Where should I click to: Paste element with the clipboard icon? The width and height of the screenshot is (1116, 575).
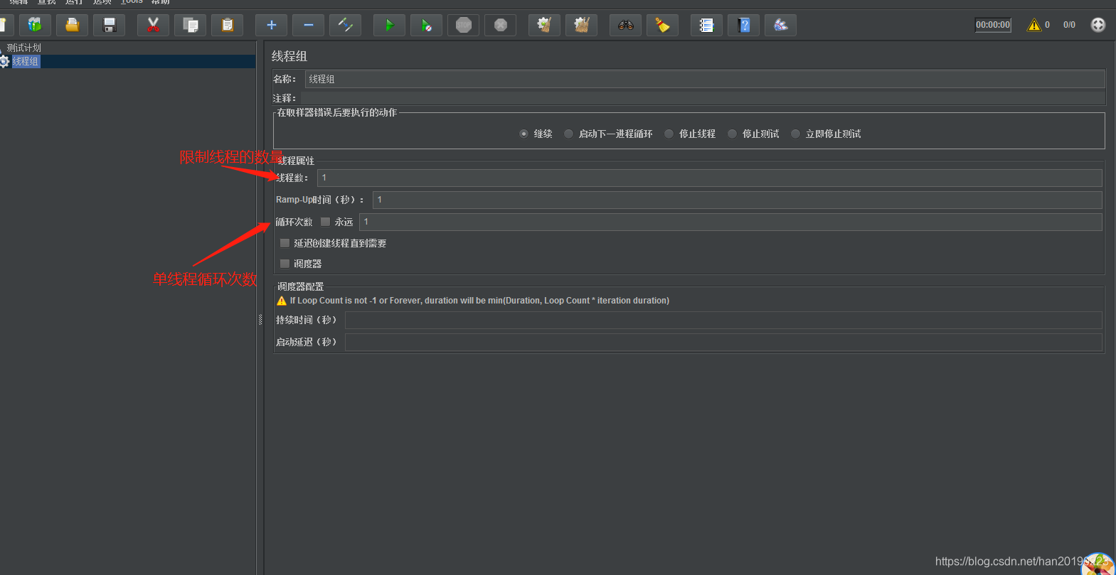[227, 25]
